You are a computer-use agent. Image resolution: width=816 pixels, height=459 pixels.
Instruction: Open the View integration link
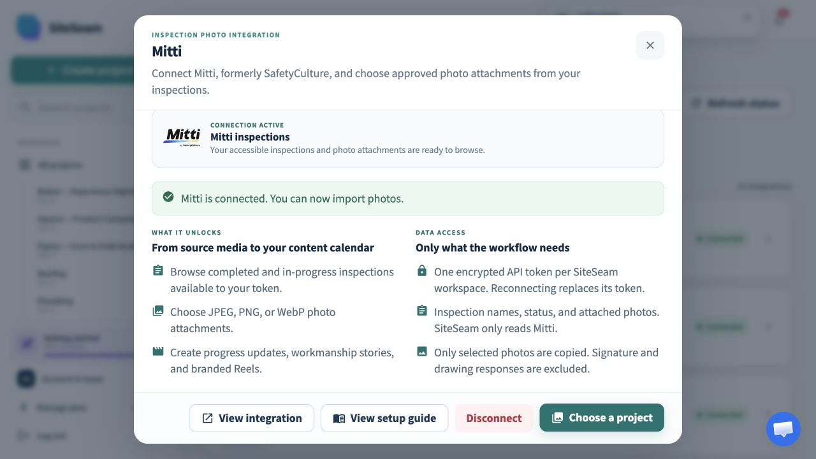[251, 418]
